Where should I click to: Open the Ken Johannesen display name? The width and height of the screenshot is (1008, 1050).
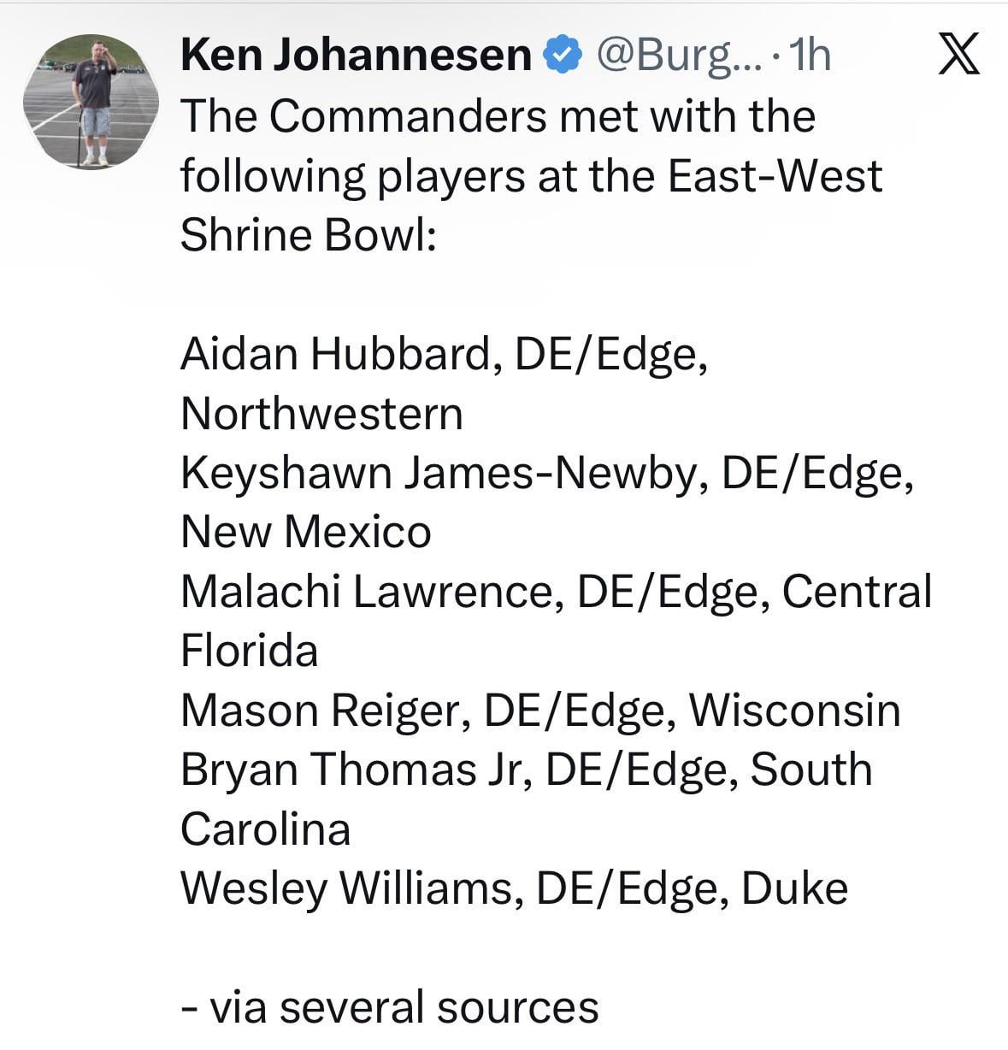tap(356, 56)
